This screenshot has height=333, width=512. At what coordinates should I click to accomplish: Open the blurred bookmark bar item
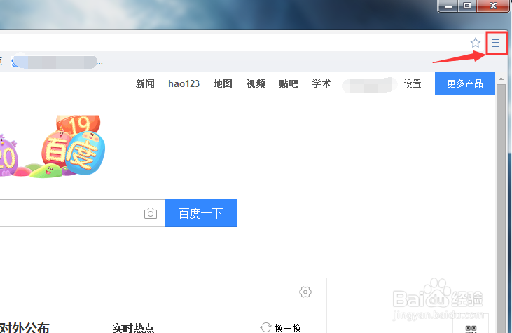pyautogui.click(x=57, y=62)
